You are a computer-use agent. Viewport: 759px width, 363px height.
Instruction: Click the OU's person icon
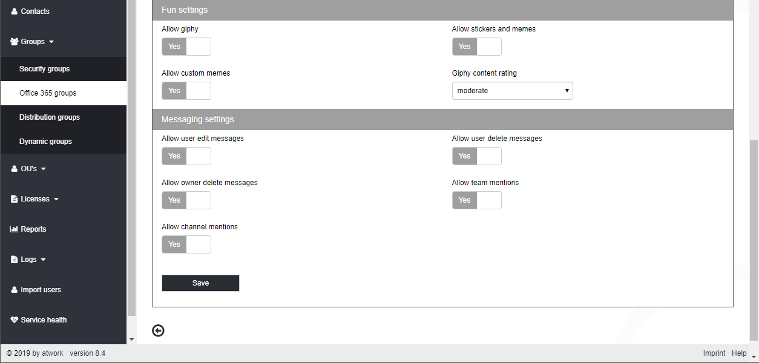point(15,169)
